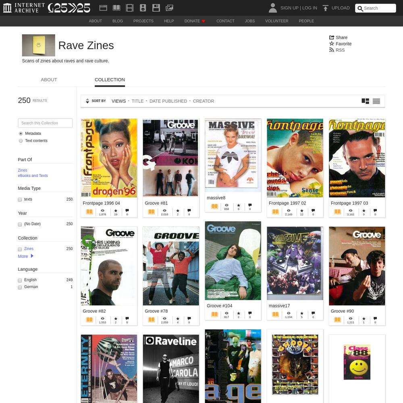The width and height of the screenshot is (403, 403).
Task: Open HELP in top navigation
Action: tap(169, 21)
